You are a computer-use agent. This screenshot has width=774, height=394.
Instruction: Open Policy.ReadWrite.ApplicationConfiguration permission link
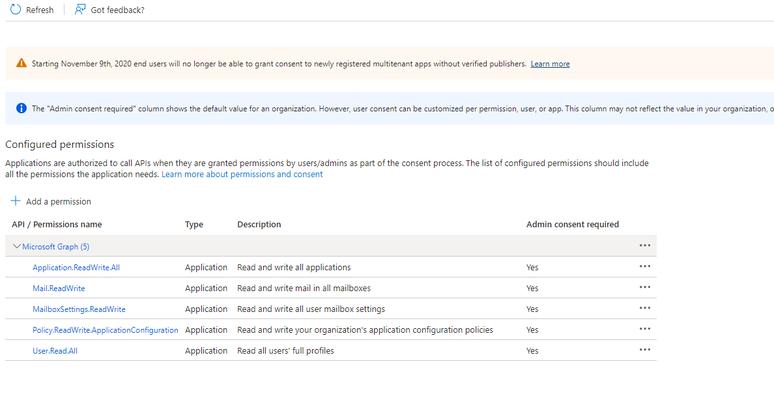(x=105, y=330)
